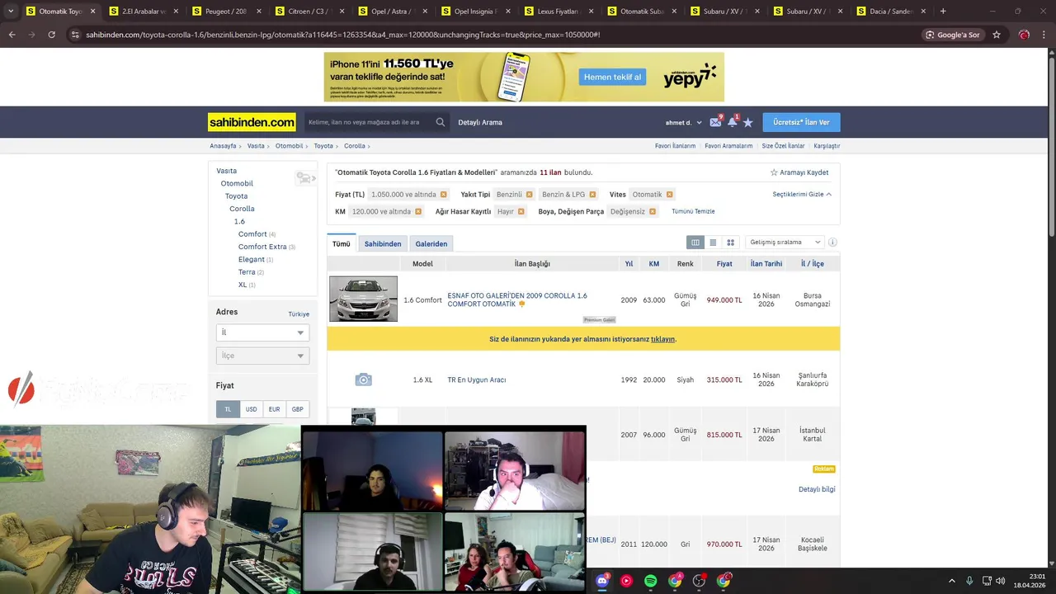Screen dimensions: 1056x594
Task: Click the Türkiye address link
Action: coord(299,314)
